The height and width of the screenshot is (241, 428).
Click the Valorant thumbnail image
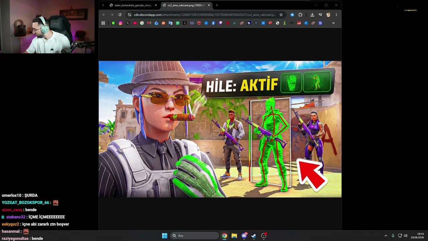coord(220,129)
